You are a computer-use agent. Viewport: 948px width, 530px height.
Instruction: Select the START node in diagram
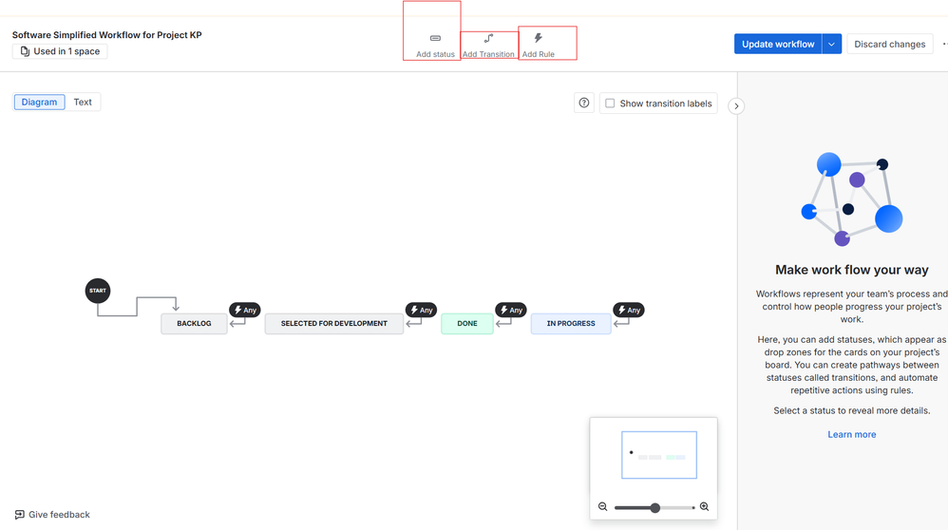(97, 291)
